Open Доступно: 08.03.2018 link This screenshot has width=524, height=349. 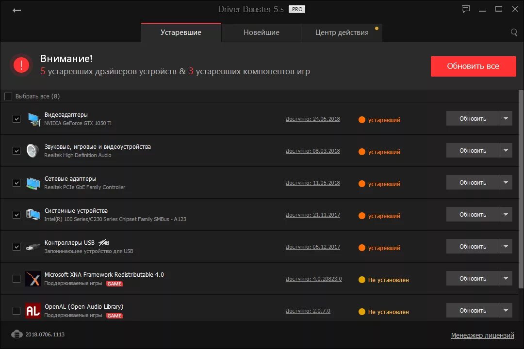point(313,151)
